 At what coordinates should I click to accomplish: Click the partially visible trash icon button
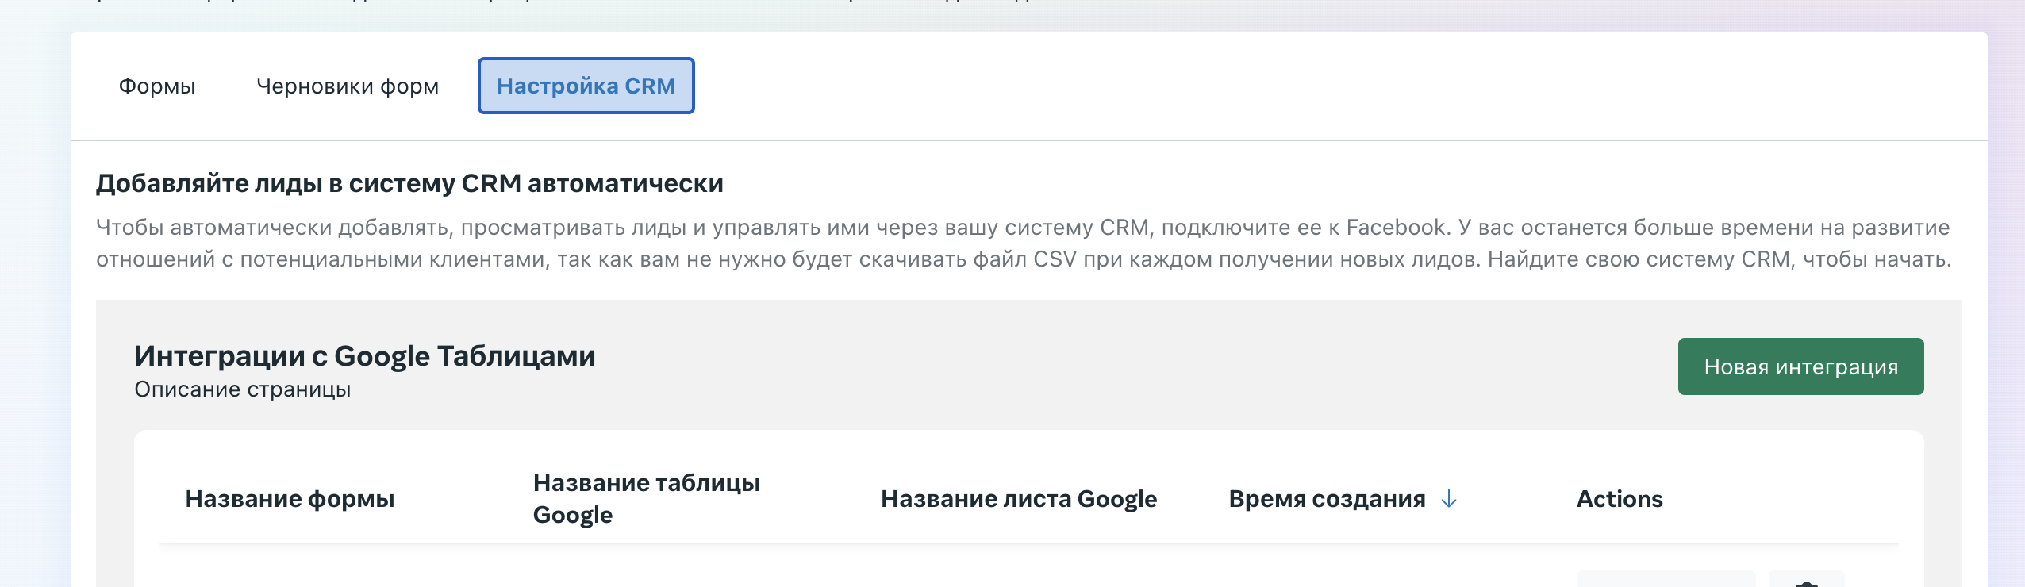coord(1806,581)
